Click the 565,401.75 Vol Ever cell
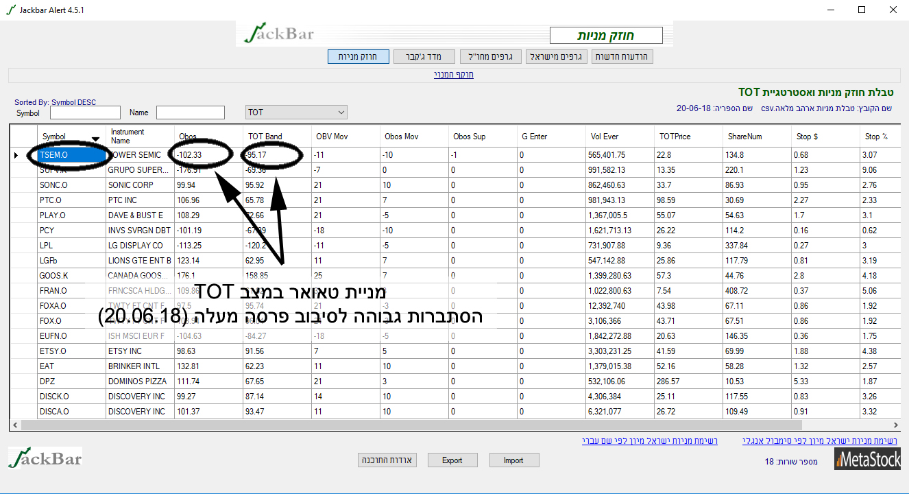909x494 pixels. click(x=620, y=155)
